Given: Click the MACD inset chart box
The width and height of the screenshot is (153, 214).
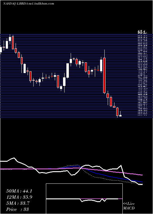Looking at the screenshot, I should (x=84, y=199).
